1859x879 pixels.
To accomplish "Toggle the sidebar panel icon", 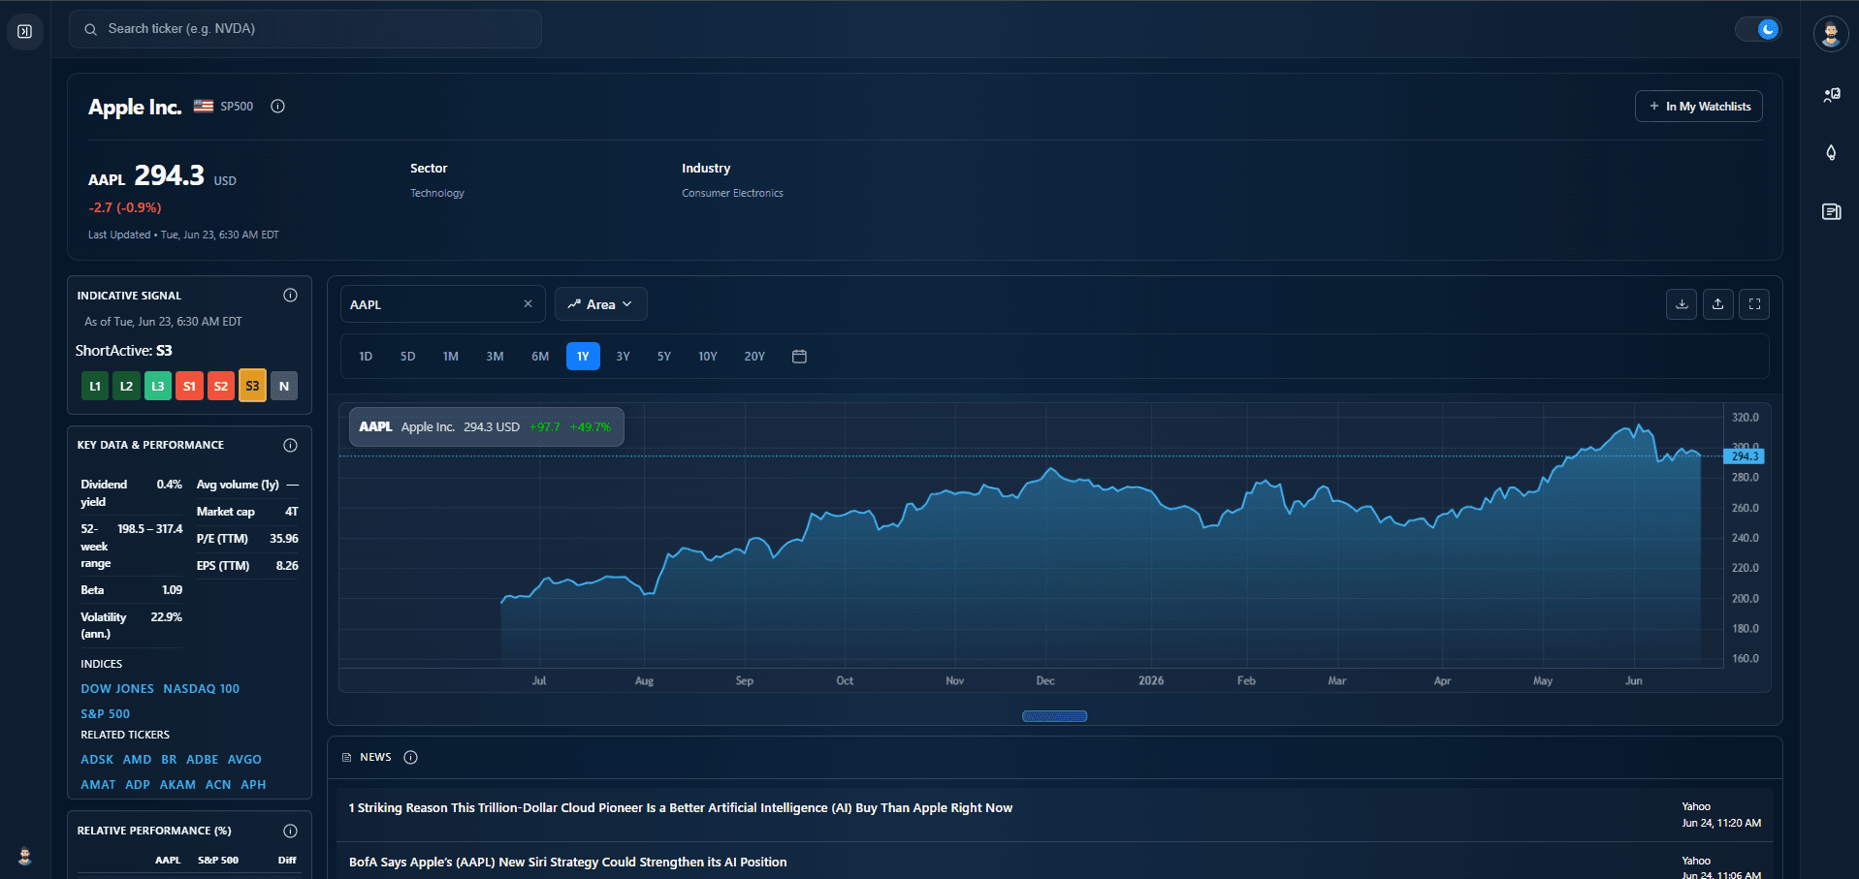I will 25,32.
